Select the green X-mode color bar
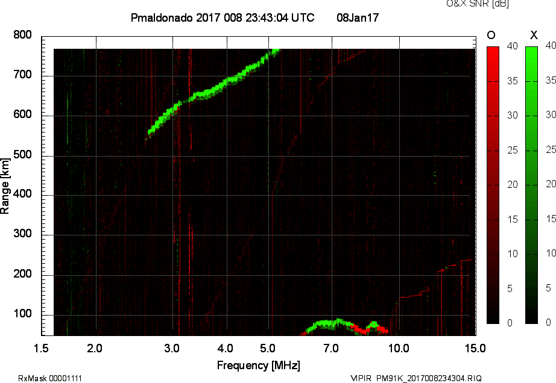556x383 pixels. 531,185
